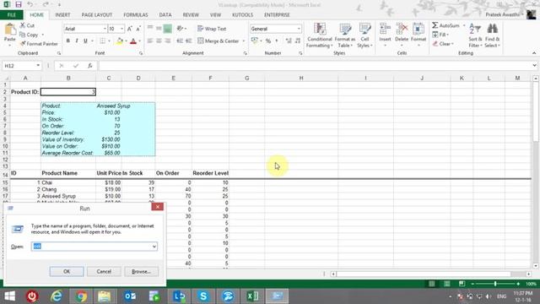Viewport: 540px width, 304px height.
Task: Open Font dialog launcher in Font group
Action: (x=141, y=53)
